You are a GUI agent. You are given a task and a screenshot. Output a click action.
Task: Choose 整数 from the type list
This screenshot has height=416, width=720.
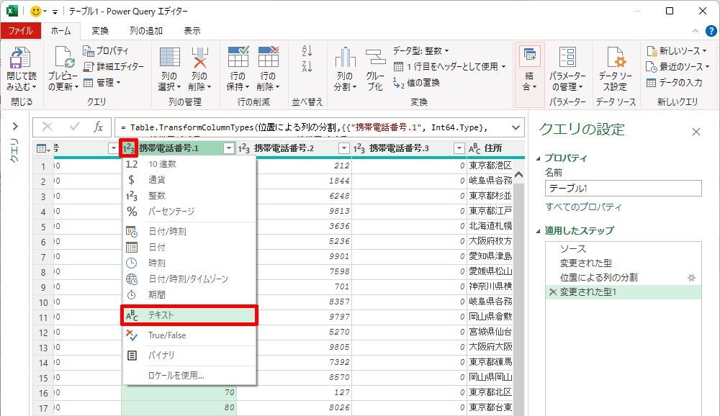click(x=157, y=196)
